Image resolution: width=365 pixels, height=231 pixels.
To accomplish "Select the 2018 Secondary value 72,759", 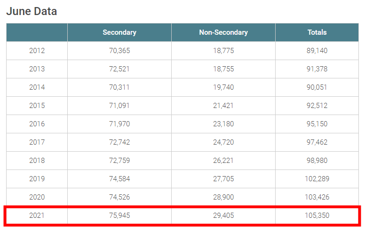I will coord(119,161).
